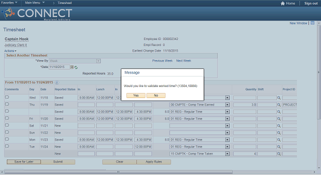Click the Reported Status column header

click(65, 89)
